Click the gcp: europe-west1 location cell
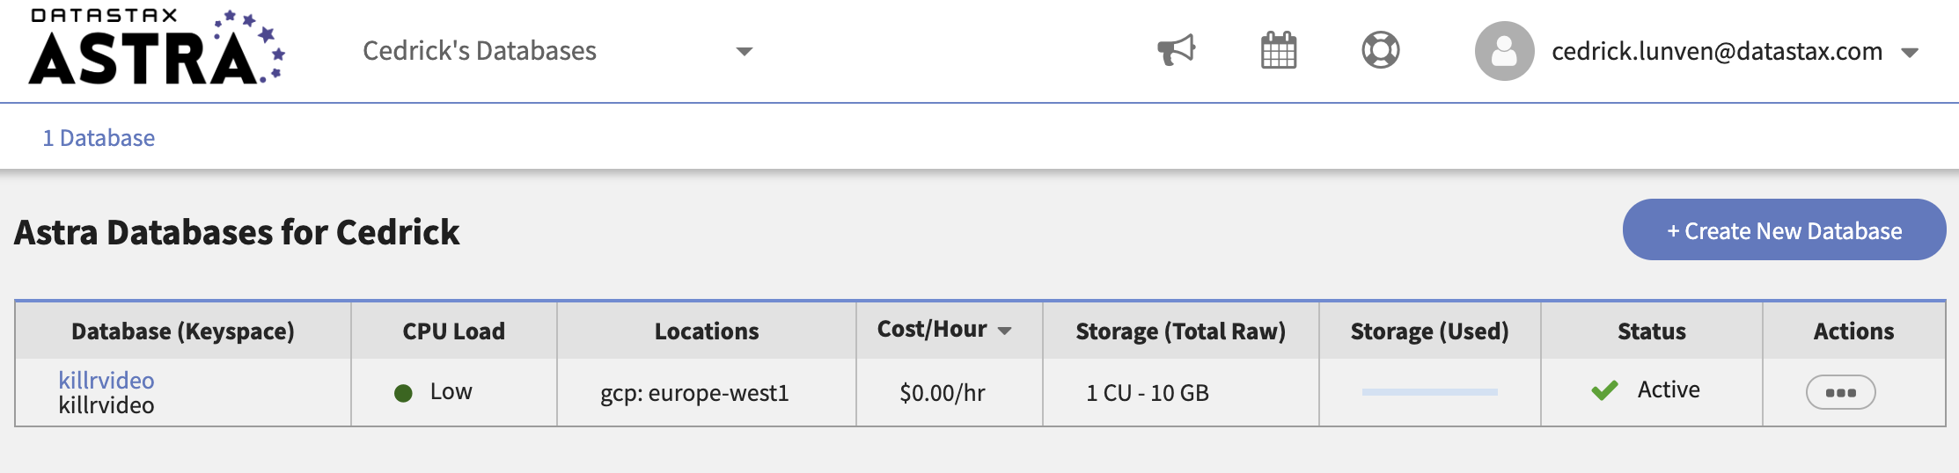This screenshot has width=1959, height=473. [x=694, y=393]
